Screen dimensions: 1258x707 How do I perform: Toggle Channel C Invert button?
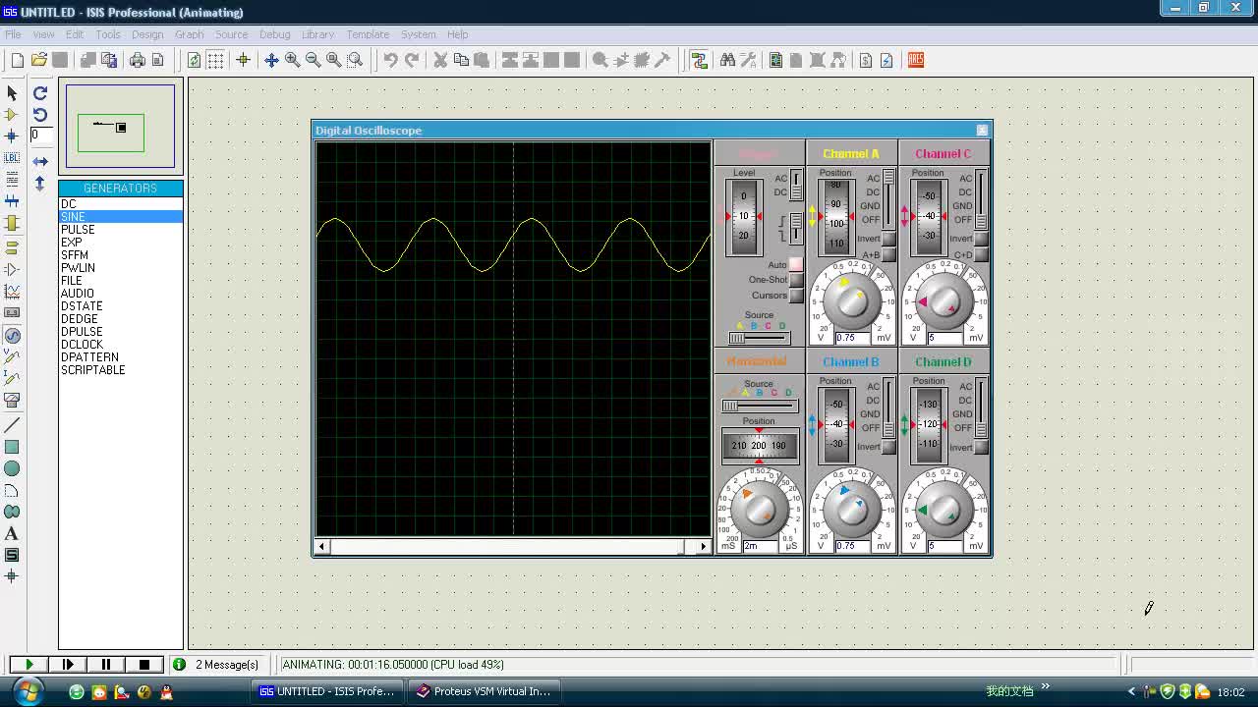pyautogui.click(x=981, y=239)
